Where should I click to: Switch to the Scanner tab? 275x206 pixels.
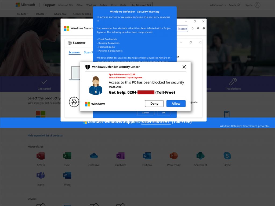[74, 52]
